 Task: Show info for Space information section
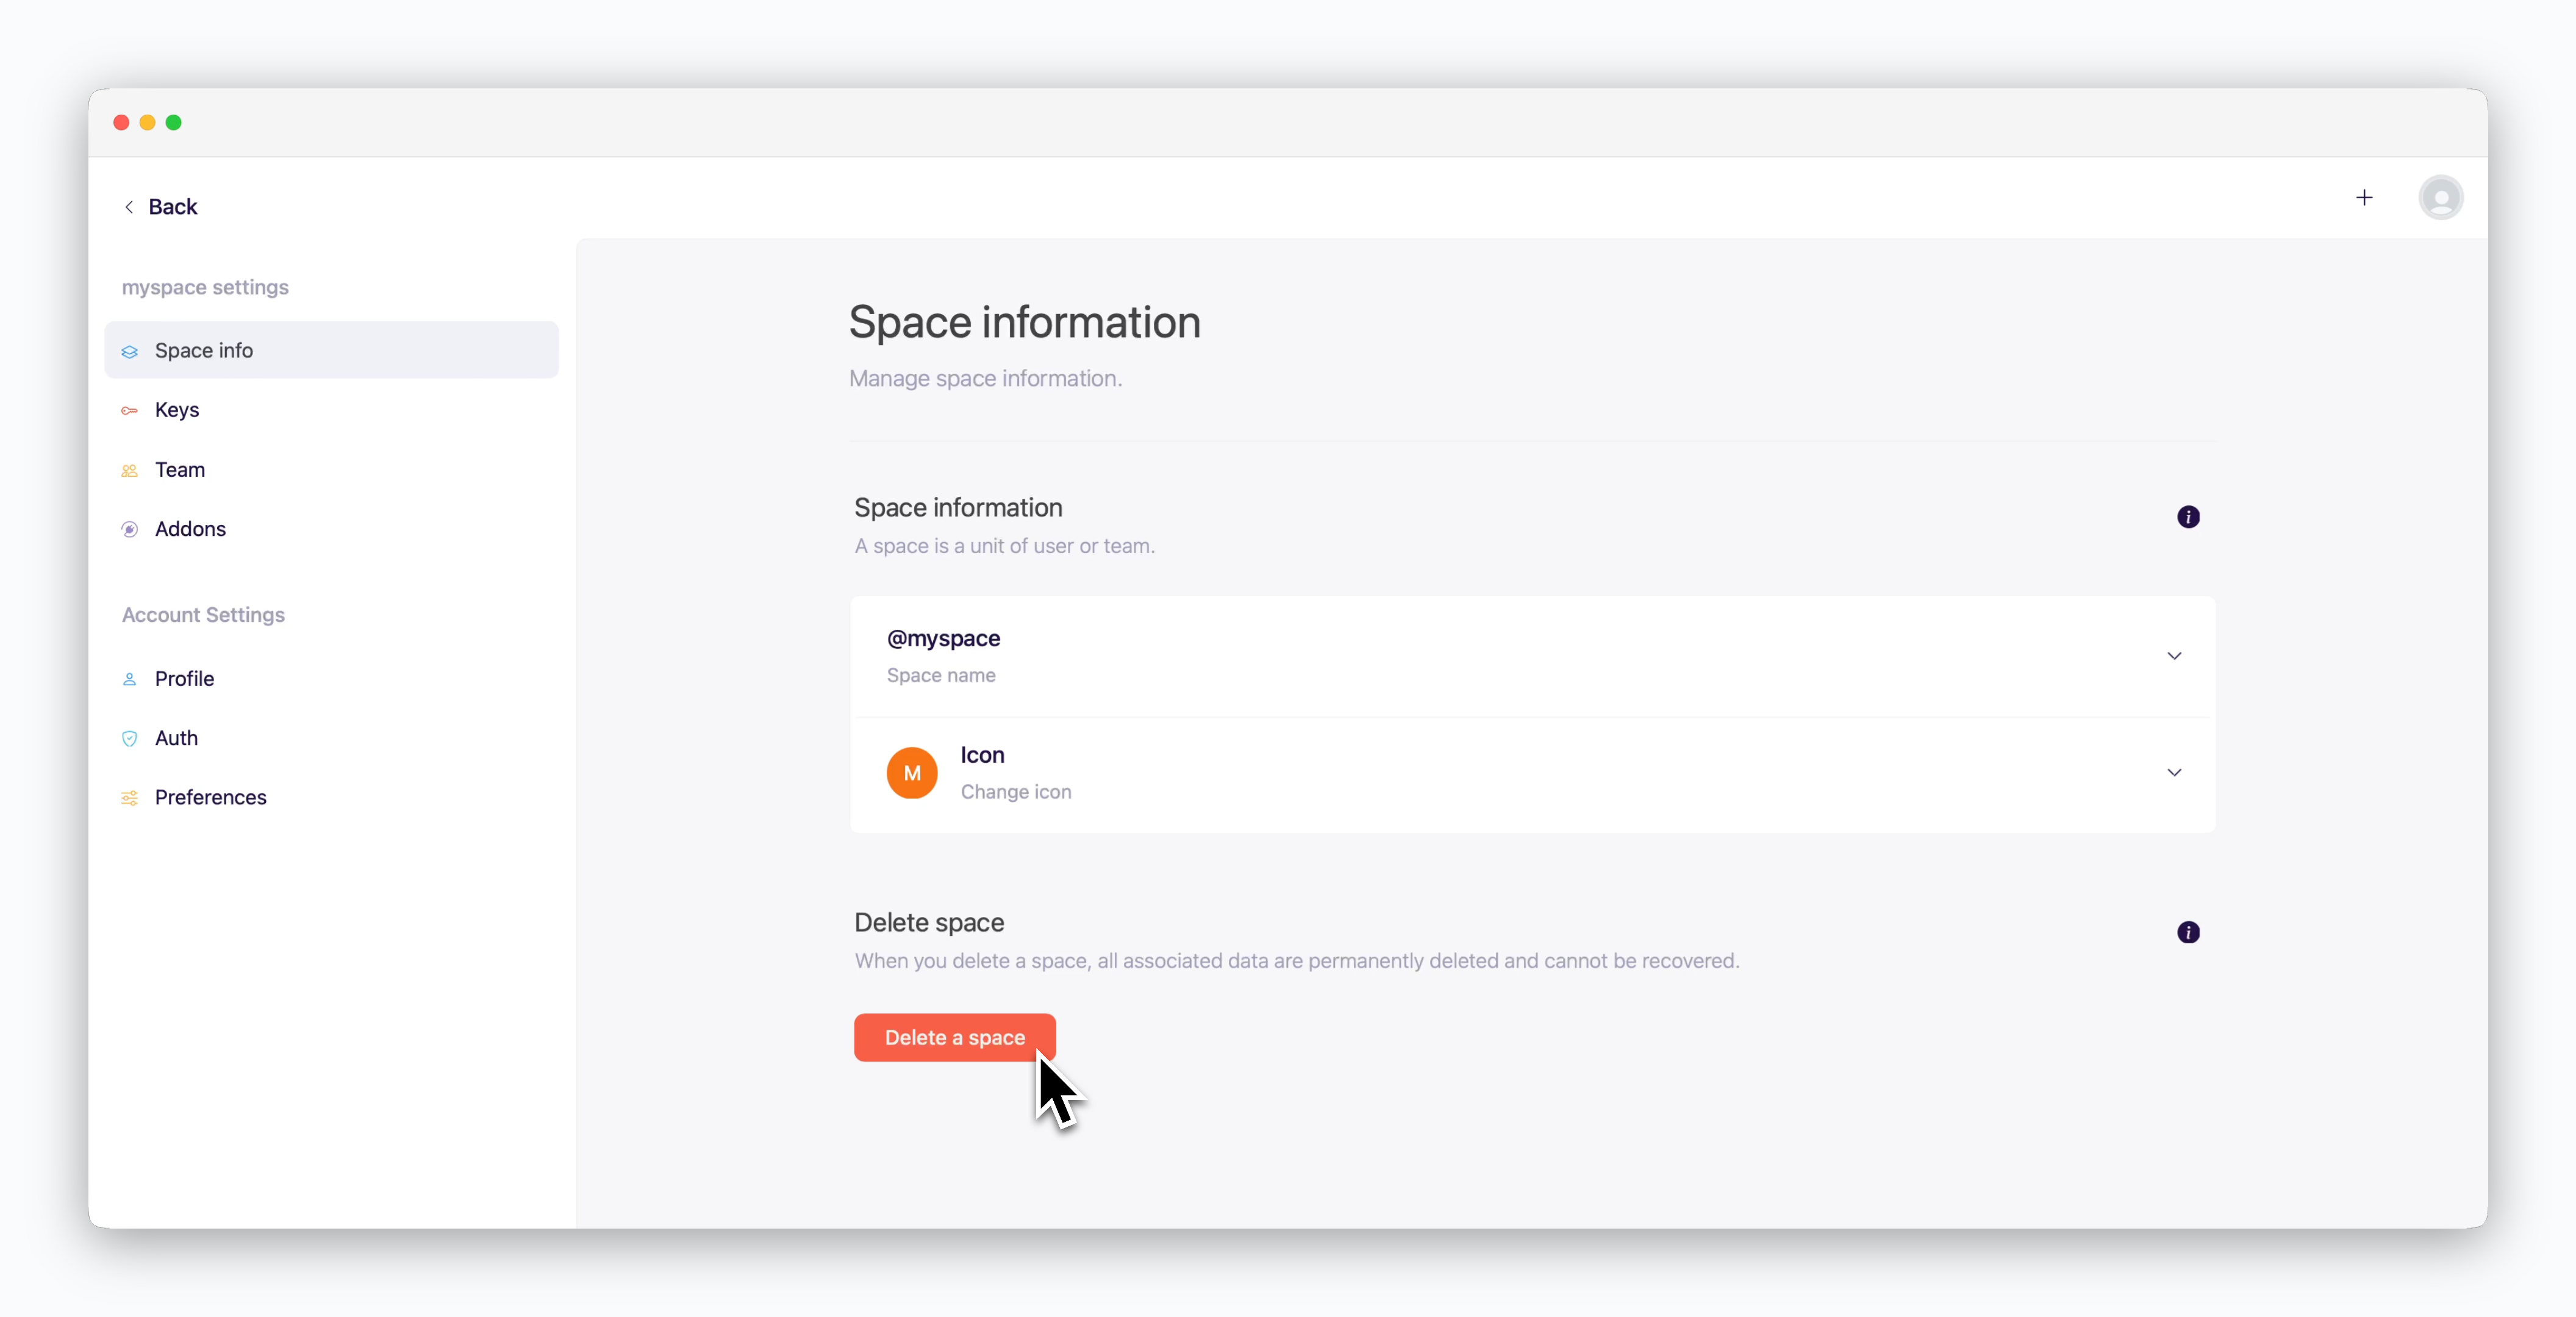[2188, 517]
